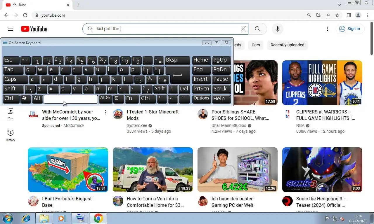Open the more options menu for the McCormick ad
374x224 pixels.
[106, 112]
